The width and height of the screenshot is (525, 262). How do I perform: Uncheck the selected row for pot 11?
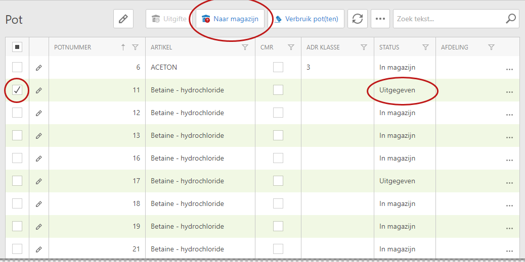pyautogui.click(x=17, y=90)
